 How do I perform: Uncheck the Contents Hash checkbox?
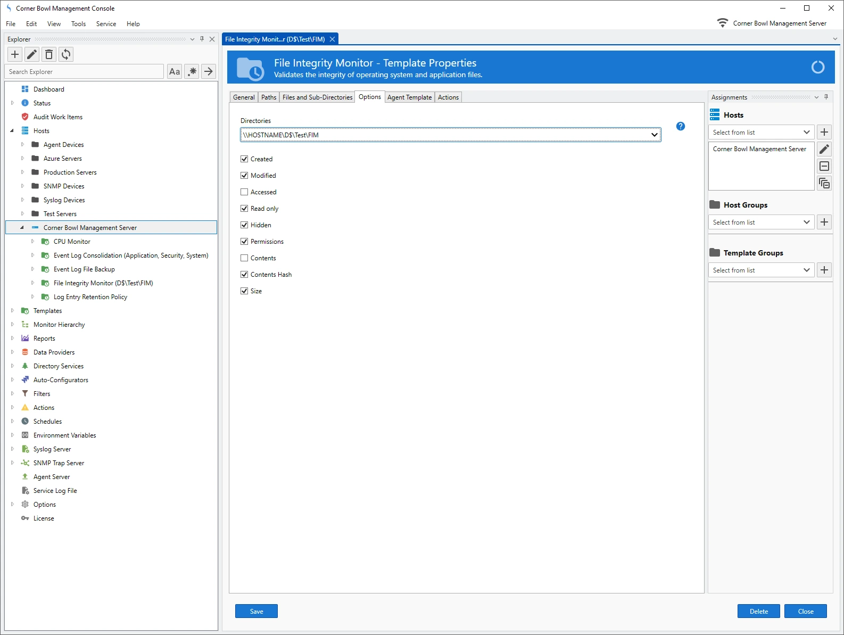pos(244,275)
